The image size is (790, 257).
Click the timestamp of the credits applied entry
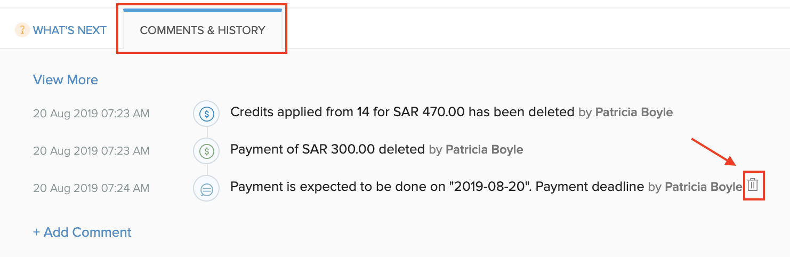tap(91, 113)
